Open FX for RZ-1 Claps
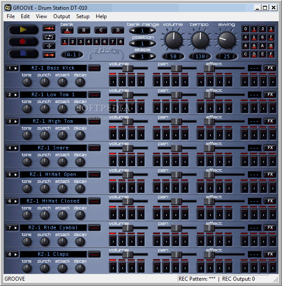282x286 pixels. 270,254
